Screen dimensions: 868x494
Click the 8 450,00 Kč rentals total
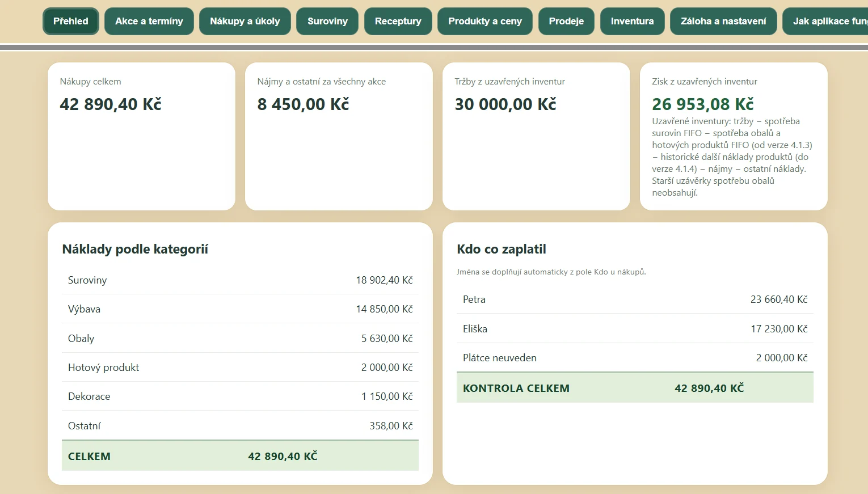coord(303,104)
